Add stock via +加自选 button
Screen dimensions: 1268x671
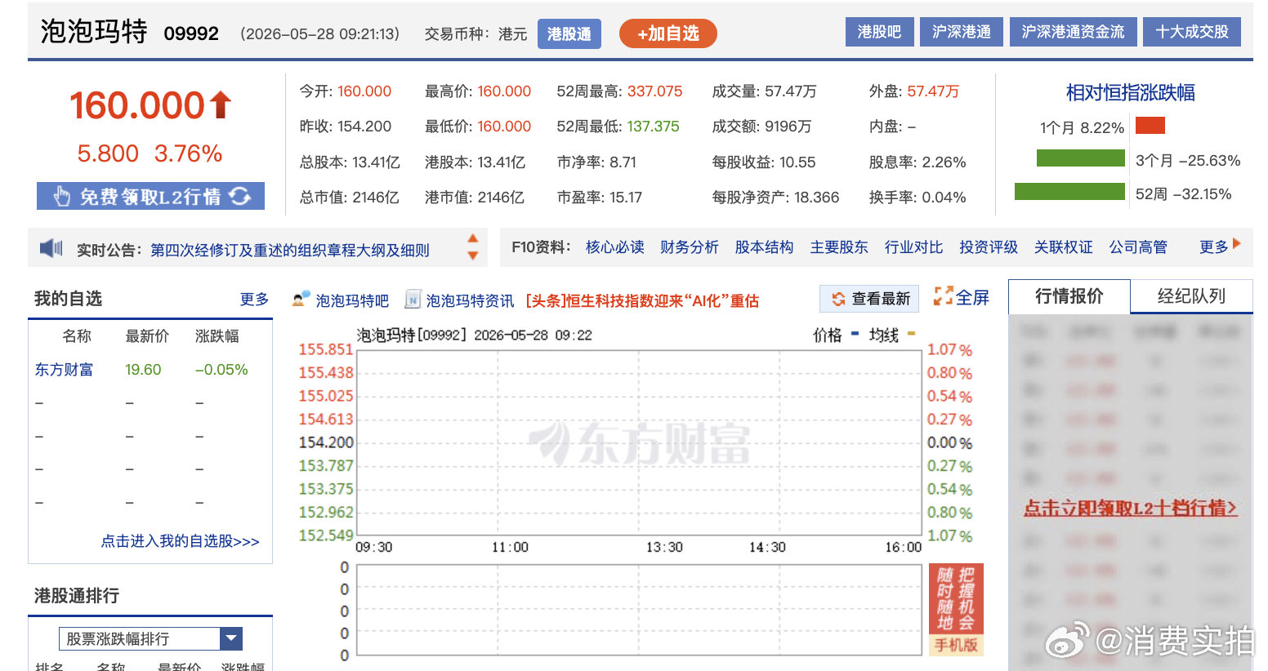[x=668, y=33]
